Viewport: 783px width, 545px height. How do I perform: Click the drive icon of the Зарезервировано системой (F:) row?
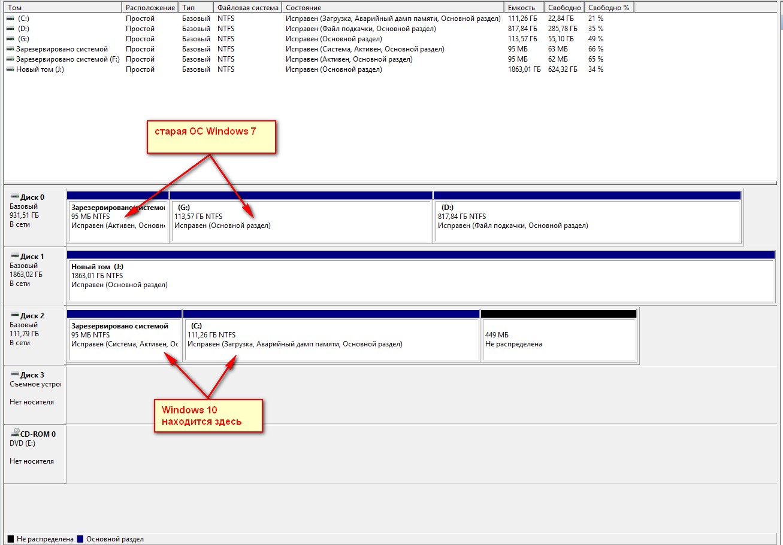[x=10, y=59]
